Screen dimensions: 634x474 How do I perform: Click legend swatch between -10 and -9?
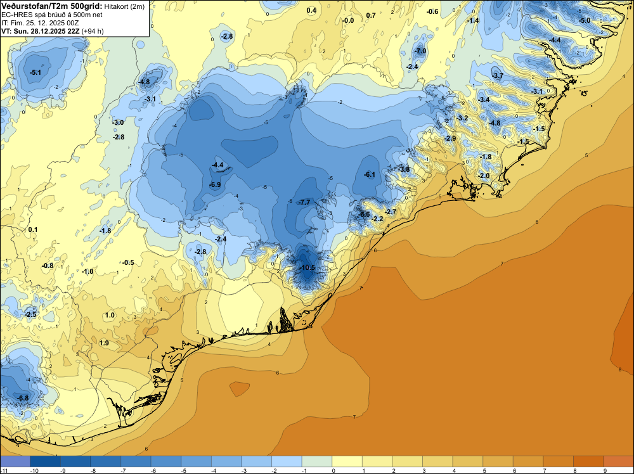click(x=45, y=461)
